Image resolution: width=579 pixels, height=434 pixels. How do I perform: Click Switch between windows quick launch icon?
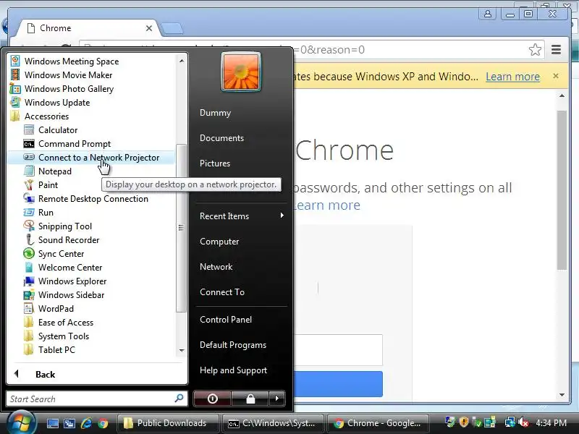click(x=69, y=423)
